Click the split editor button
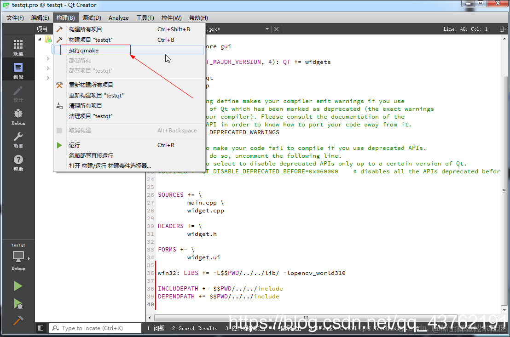 [x=503, y=29]
